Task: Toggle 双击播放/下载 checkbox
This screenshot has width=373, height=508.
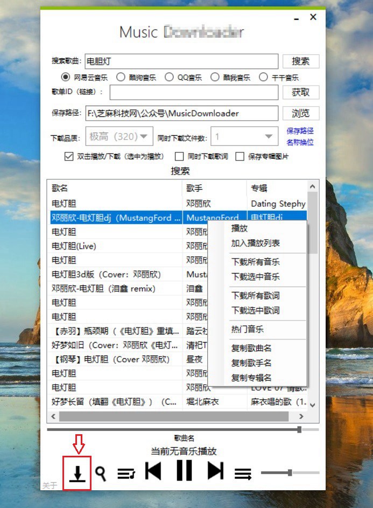Action: click(x=69, y=156)
